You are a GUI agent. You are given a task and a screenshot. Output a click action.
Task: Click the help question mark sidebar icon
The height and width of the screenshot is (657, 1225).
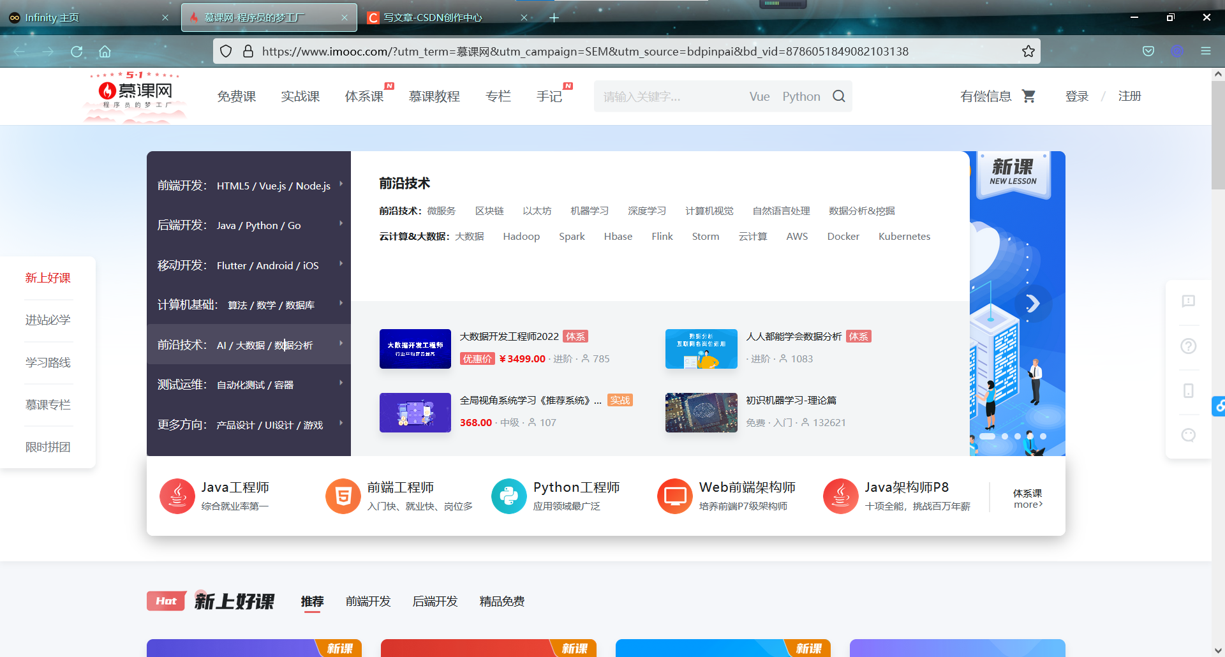1188,346
